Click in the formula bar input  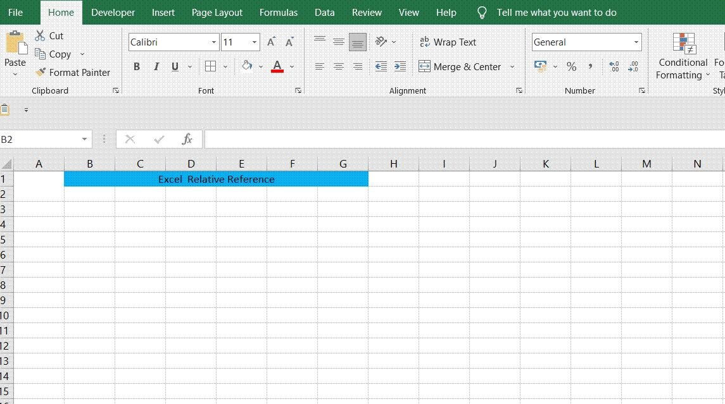click(x=465, y=139)
